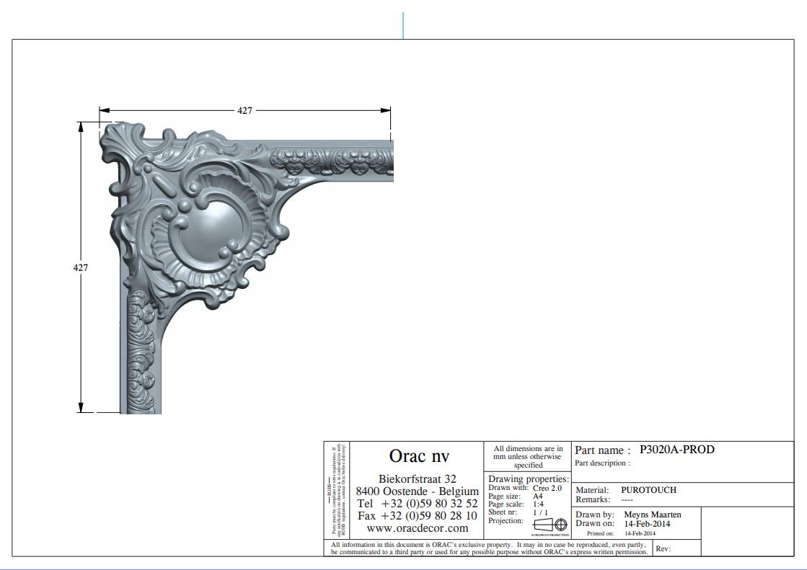Click the vertical ROHS compliance note
The width and height of the screenshot is (807, 570).
pyautogui.click(x=336, y=490)
